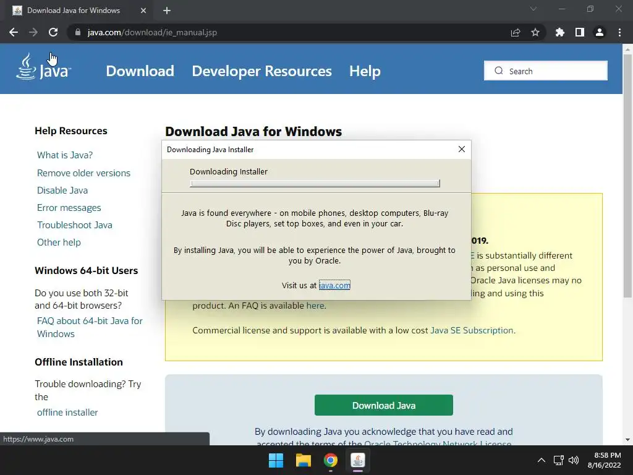Click the FAQ 'here' link
Viewport: 633px width, 475px height.
click(x=315, y=306)
